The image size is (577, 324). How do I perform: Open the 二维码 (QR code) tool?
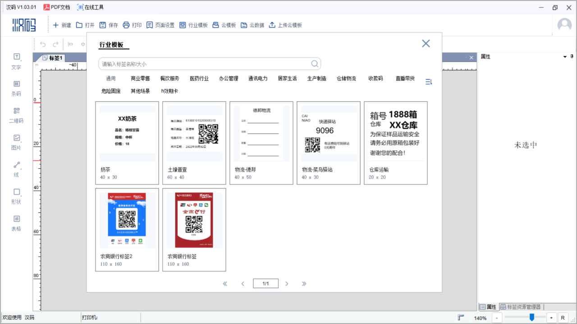(x=16, y=115)
